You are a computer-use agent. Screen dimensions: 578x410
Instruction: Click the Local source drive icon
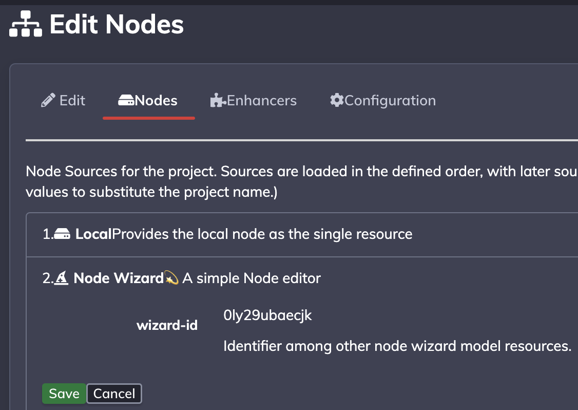point(62,234)
